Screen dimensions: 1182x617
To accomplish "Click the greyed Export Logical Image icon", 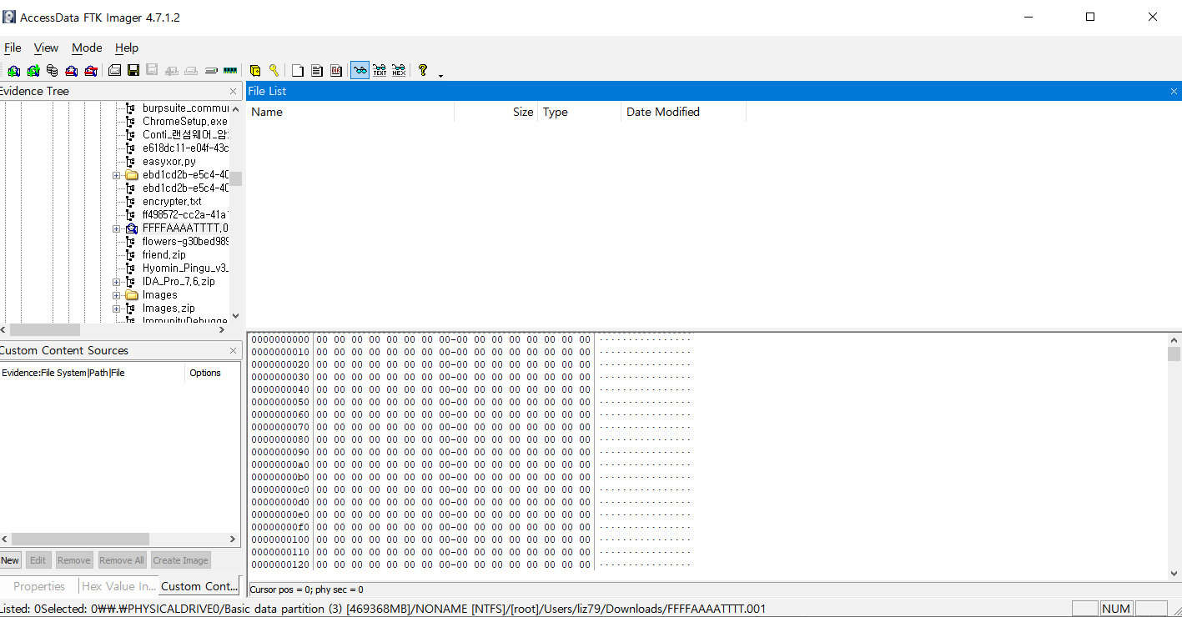I will click(x=152, y=71).
